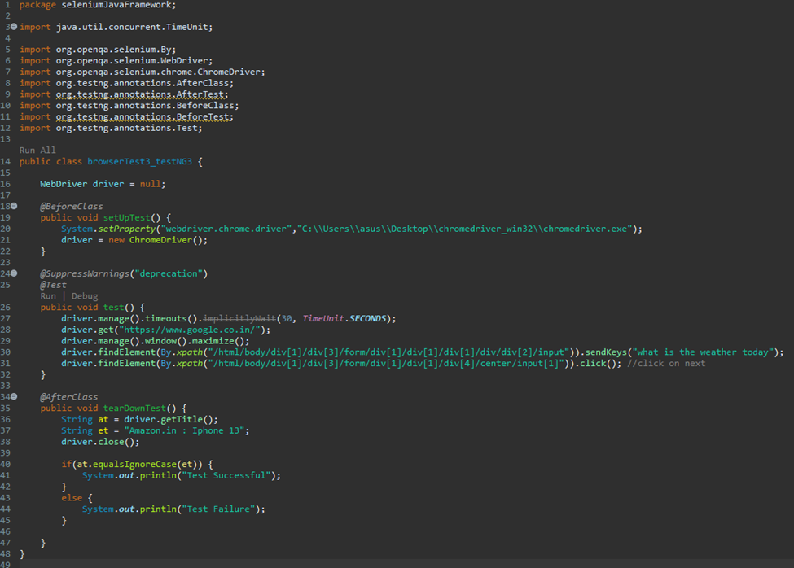
Task: Click the class name browserTest3_testNG3
Action: click(140, 161)
